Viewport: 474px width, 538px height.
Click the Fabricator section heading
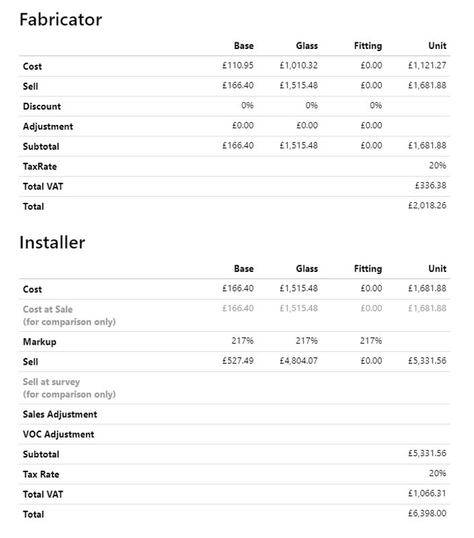tap(61, 19)
